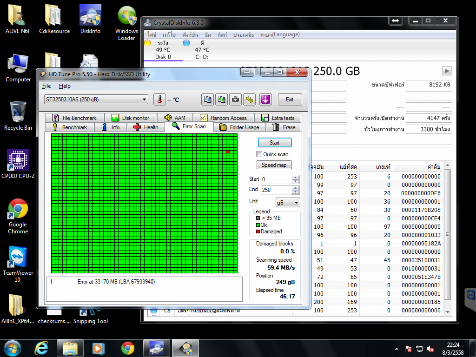Open the Extra tests tab

click(278, 118)
